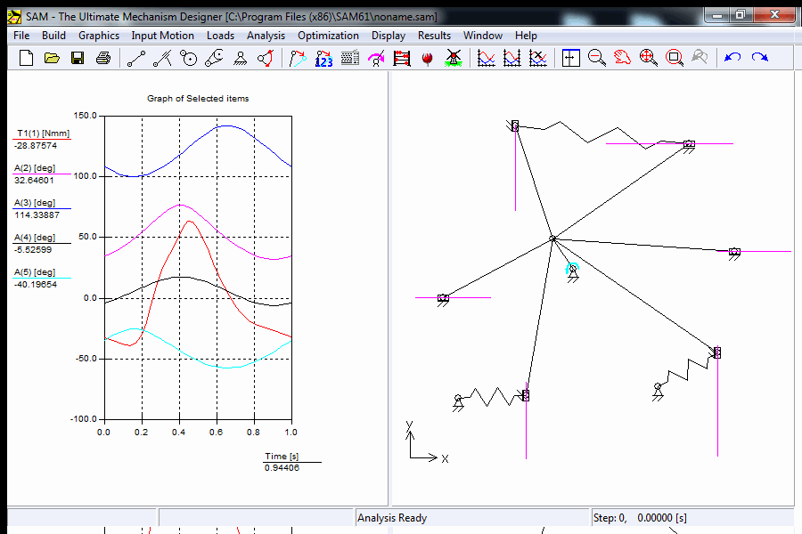
Task: Open the Input Motion menu
Action: tap(162, 36)
